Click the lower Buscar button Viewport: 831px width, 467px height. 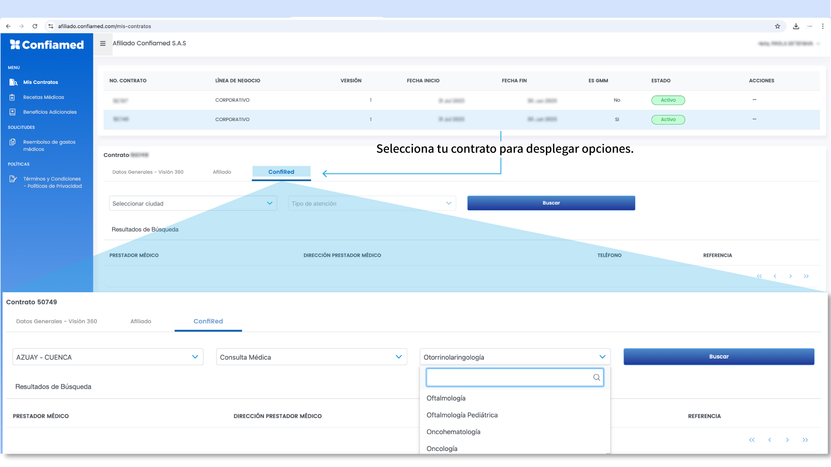click(x=719, y=357)
